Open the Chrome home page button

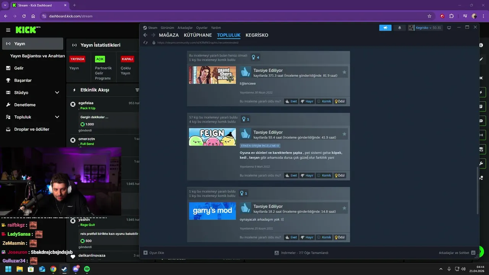pyautogui.click(x=33, y=16)
